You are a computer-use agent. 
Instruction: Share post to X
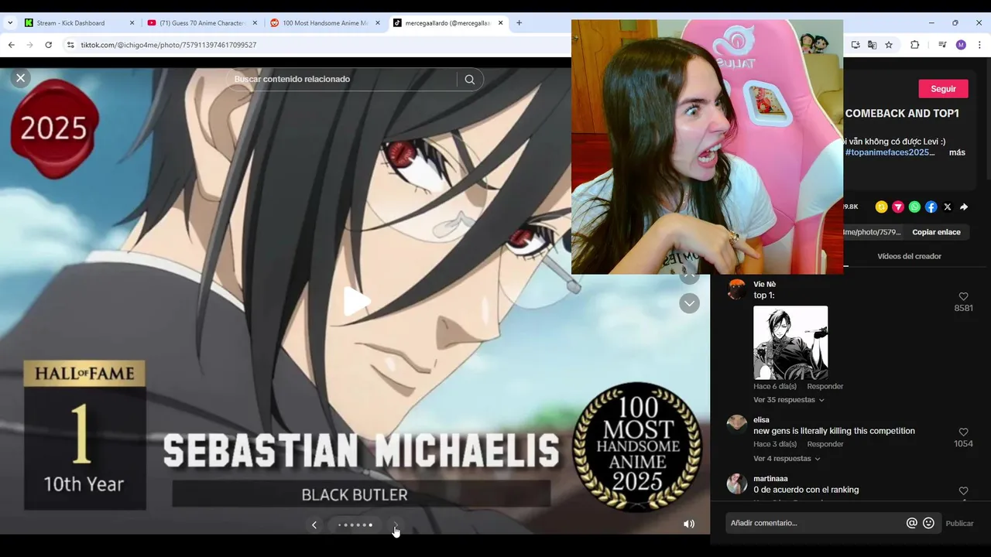click(948, 207)
